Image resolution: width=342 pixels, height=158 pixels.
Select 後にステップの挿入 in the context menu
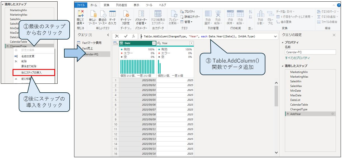pos(34,73)
